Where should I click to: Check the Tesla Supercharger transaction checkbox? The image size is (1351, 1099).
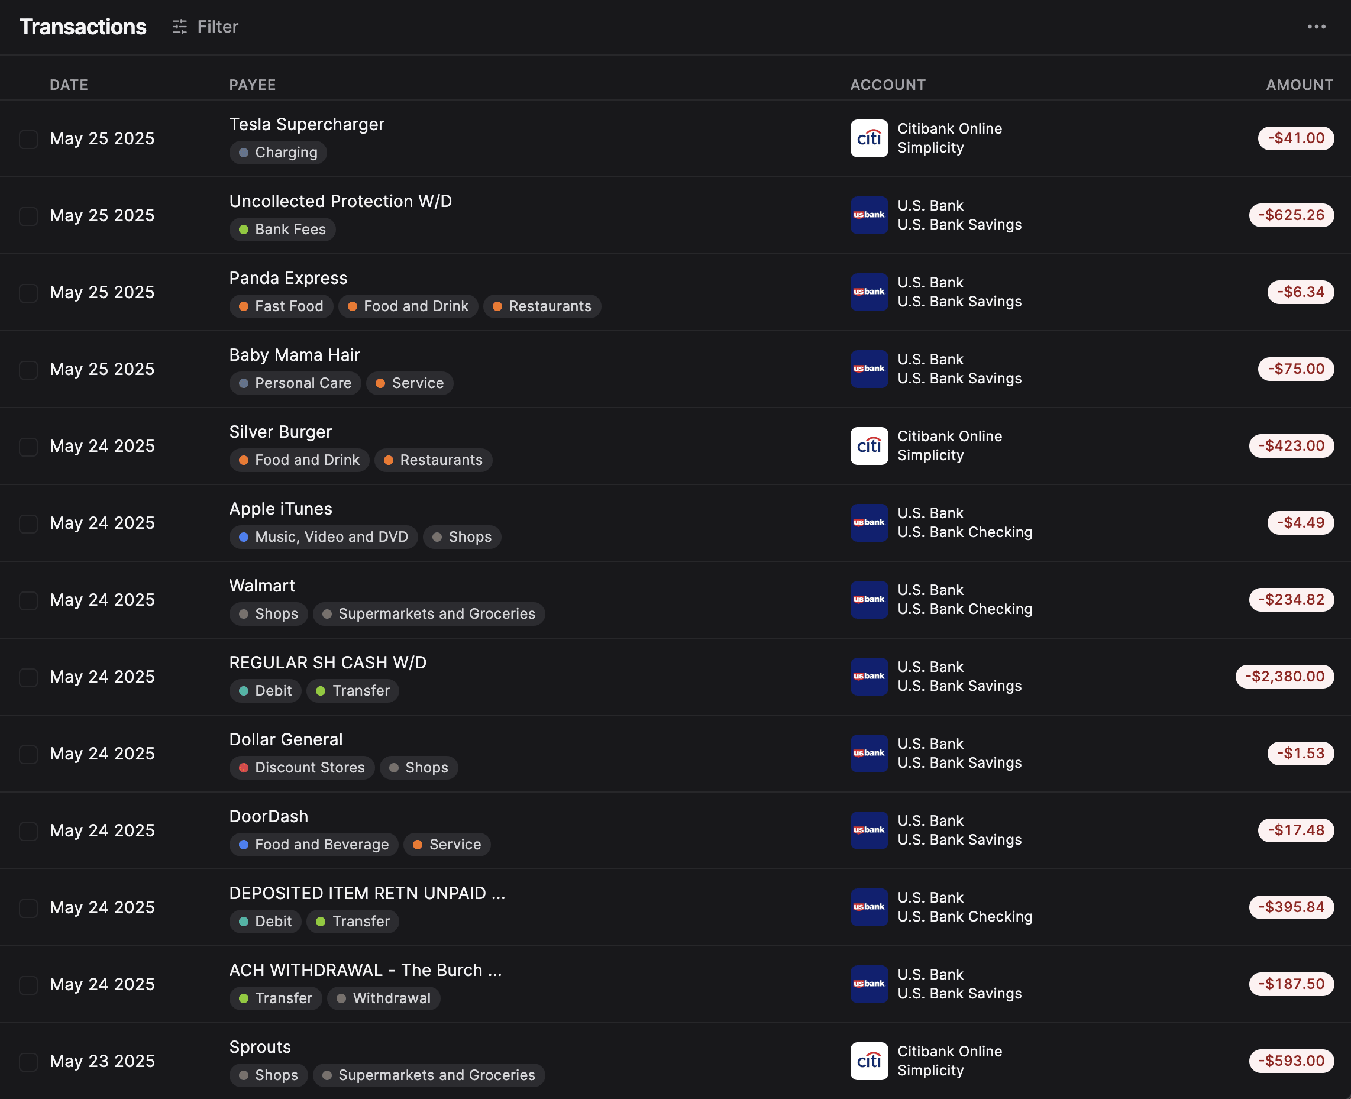click(28, 138)
